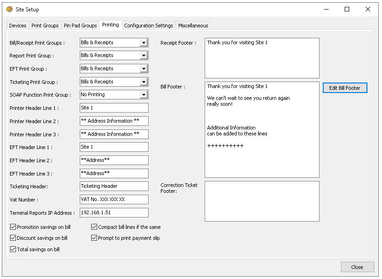Image resolution: width=382 pixels, height=279 pixels.
Task: Open SOAP Function Print Group dropdown
Action: [x=144, y=94]
